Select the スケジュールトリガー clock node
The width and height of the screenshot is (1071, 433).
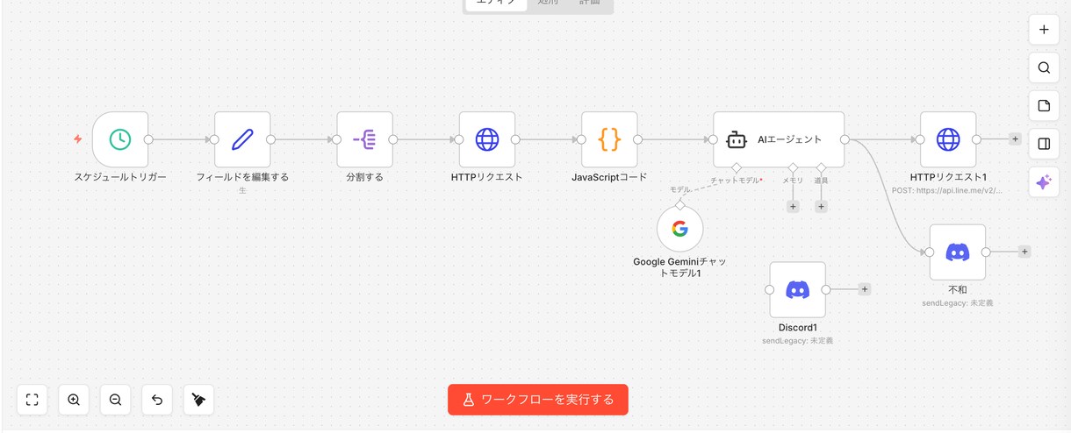point(120,139)
